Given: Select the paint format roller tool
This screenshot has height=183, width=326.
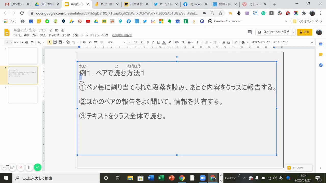Looking at the screenshot, I should (32, 42).
